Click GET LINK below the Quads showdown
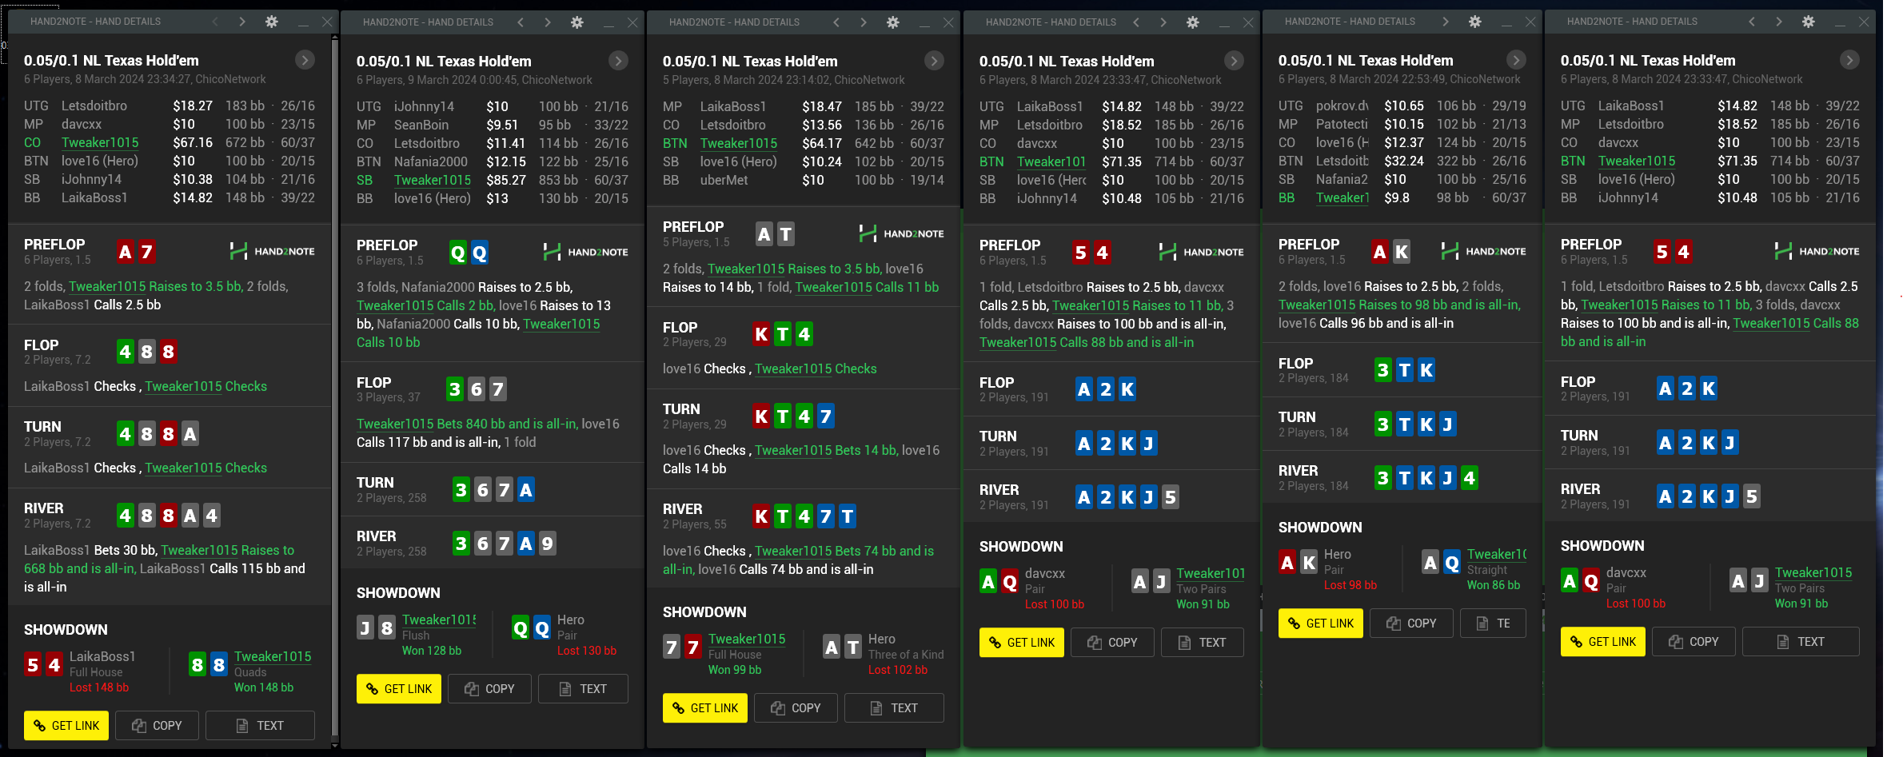This screenshot has height=757, width=1903. pyautogui.click(x=66, y=726)
